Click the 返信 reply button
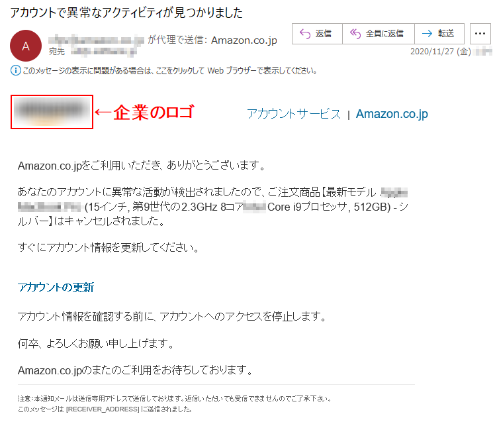Viewport: 495px width, 422px height. [317, 34]
